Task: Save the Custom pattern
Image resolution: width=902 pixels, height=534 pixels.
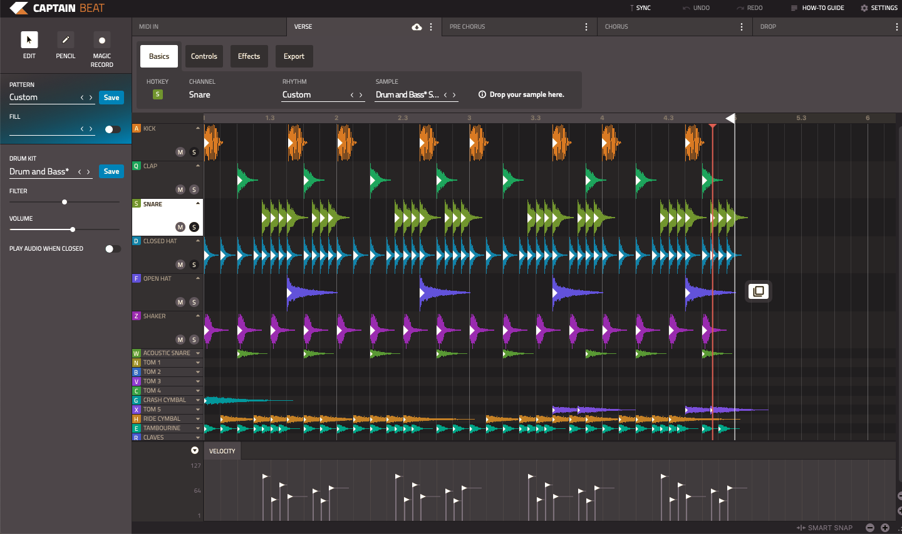Action: (111, 98)
